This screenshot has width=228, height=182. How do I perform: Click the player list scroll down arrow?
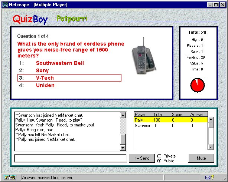pos(211,147)
